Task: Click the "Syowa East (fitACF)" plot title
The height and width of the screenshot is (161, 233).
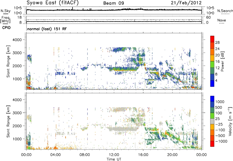Action: click(x=53, y=3)
